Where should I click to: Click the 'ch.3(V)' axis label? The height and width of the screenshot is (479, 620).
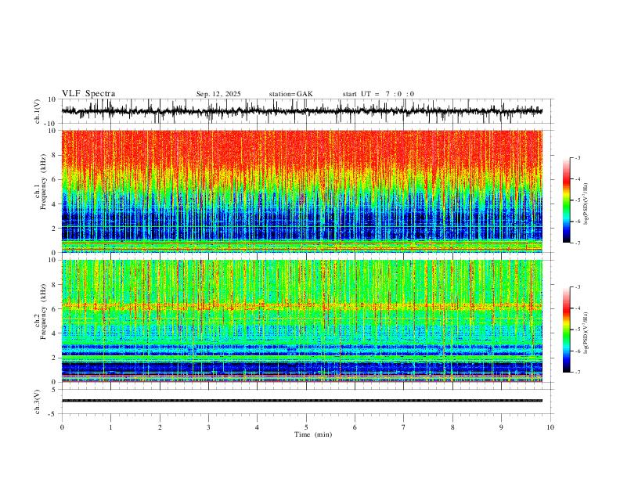click(x=38, y=402)
